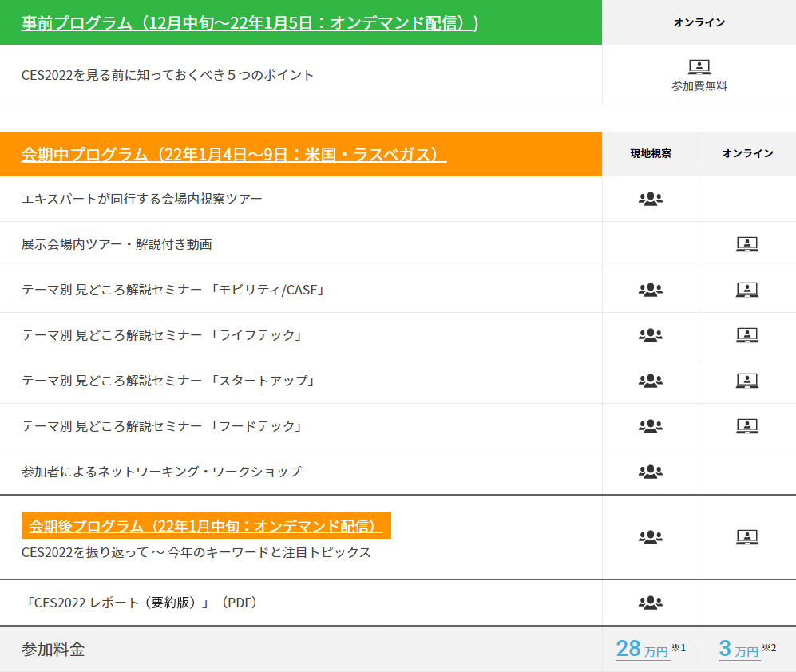Open the 会期後プログラム orange link

click(x=205, y=526)
